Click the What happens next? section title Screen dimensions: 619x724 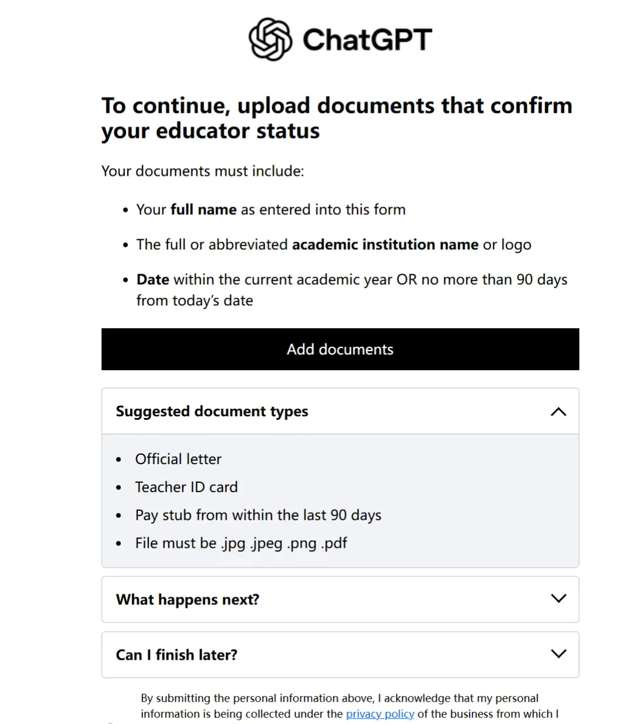tap(187, 600)
